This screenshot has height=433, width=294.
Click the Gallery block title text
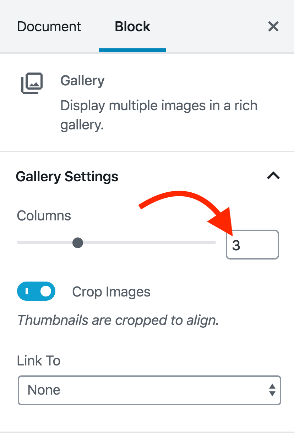click(x=82, y=81)
